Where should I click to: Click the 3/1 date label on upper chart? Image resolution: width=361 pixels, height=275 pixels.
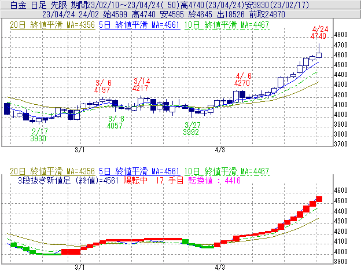click(x=80, y=150)
